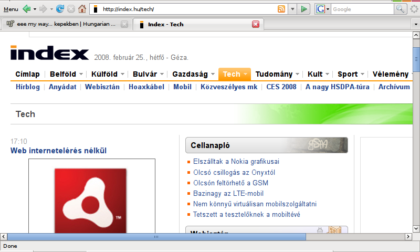The width and height of the screenshot is (420, 252).
Task: Expand the Belföld dropdown arrow
Action: click(81, 74)
